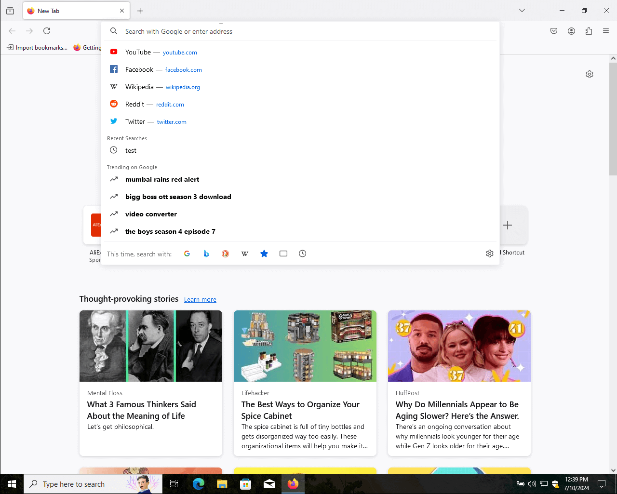Open new tab personalize gear icon
The image size is (617, 494).
[x=590, y=74]
